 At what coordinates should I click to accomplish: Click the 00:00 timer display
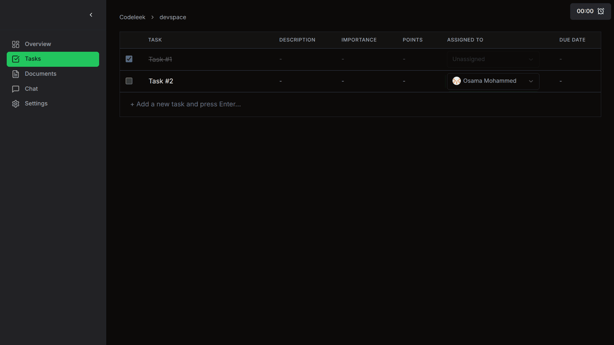tap(585, 11)
